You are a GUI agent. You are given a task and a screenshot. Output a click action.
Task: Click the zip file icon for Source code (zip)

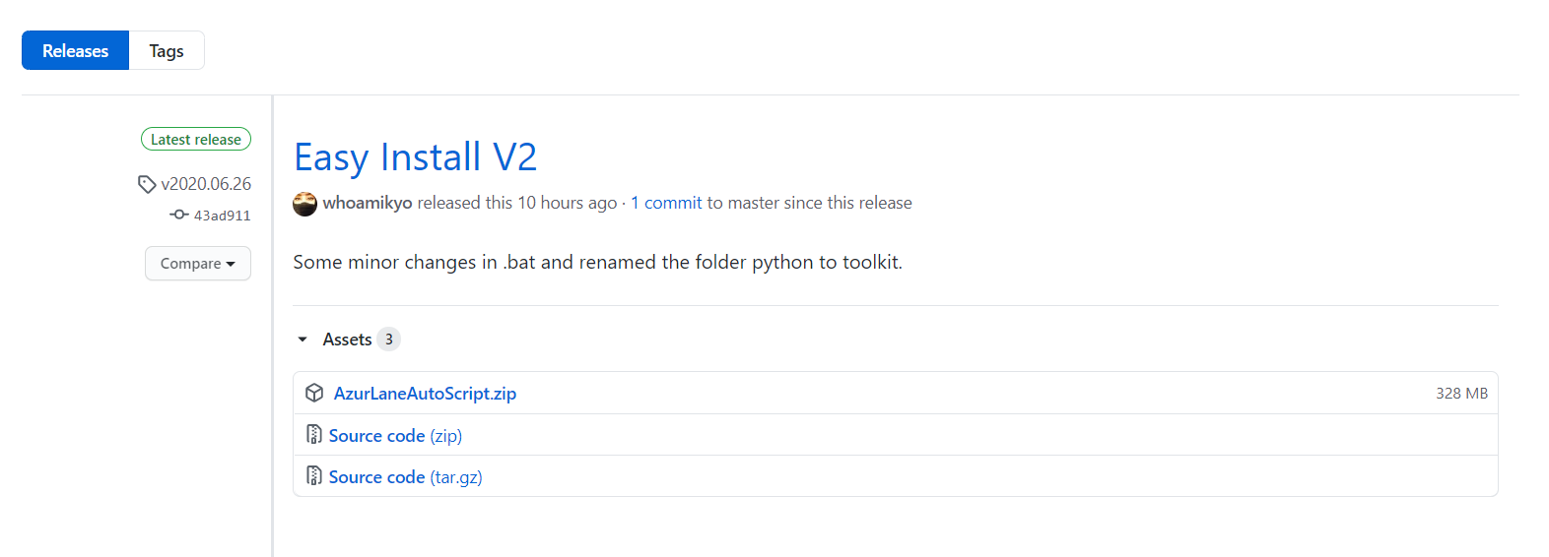[314, 434]
